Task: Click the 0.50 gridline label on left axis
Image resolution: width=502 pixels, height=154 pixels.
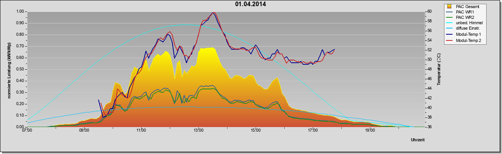Action: (20, 69)
